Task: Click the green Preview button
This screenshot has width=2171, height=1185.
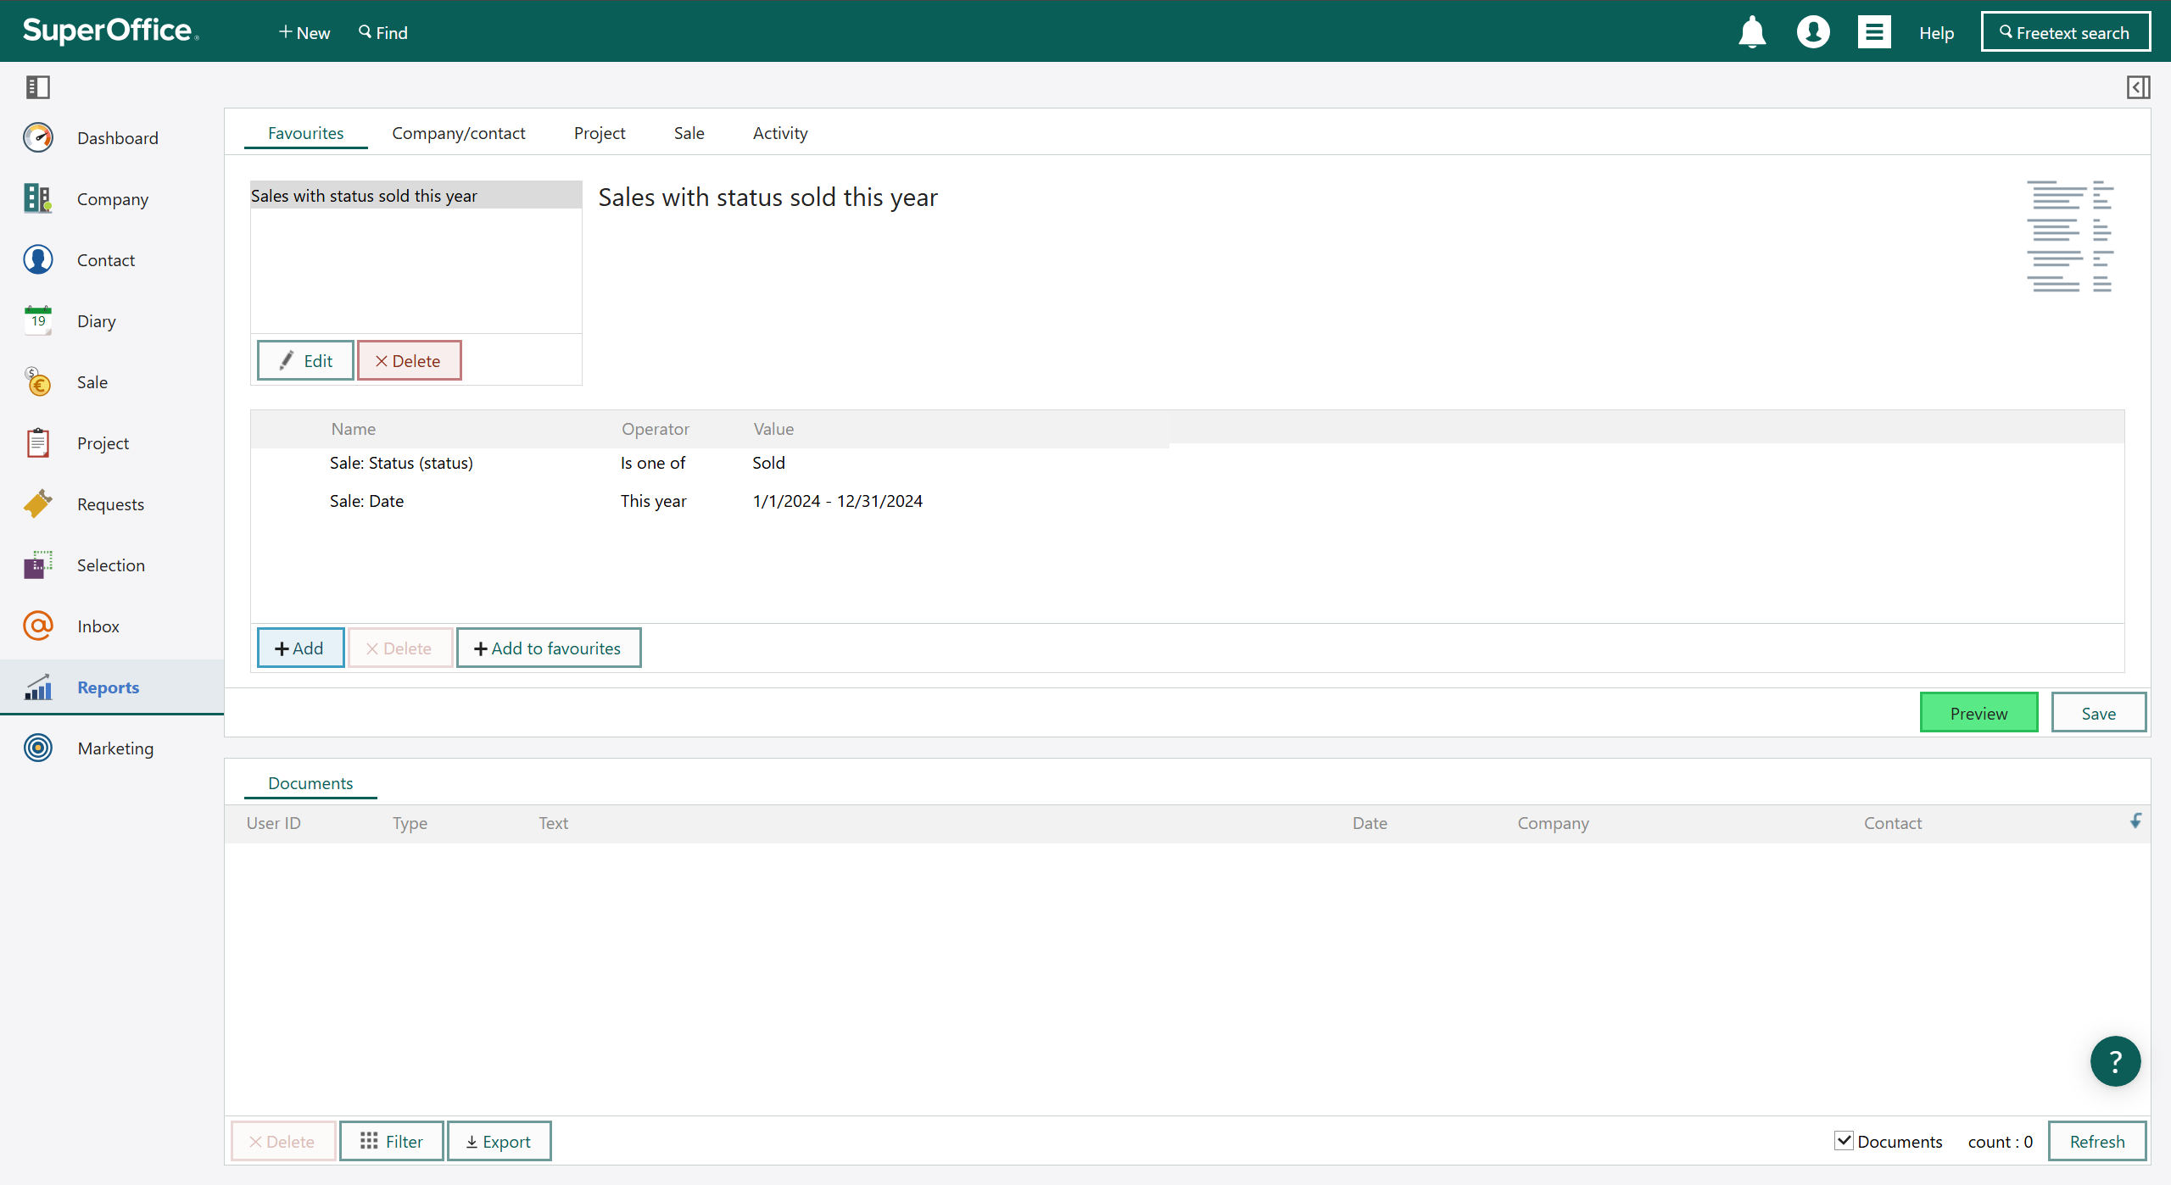Action: pos(1978,713)
